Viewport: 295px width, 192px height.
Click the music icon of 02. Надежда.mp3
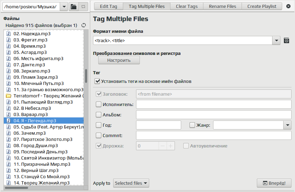pyautogui.click(x=8, y=34)
